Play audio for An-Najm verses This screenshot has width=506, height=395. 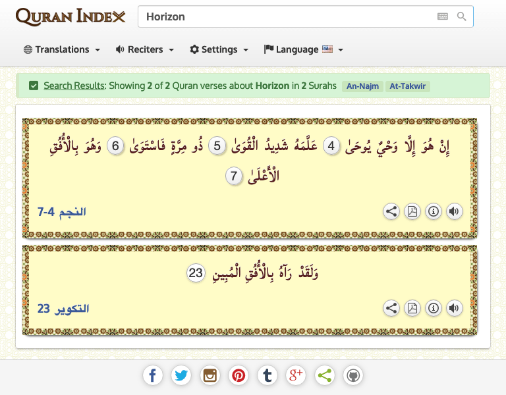point(454,211)
